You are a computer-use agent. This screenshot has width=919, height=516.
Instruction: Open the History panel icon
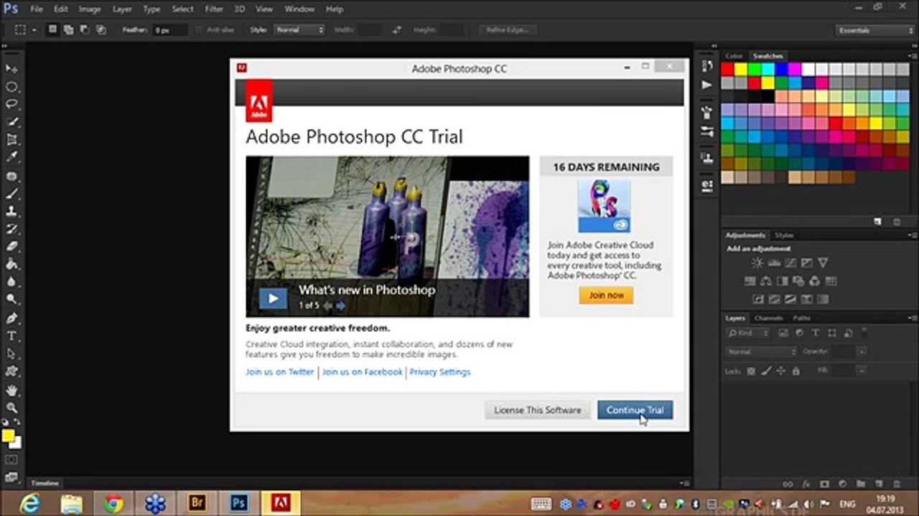point(706,66)
